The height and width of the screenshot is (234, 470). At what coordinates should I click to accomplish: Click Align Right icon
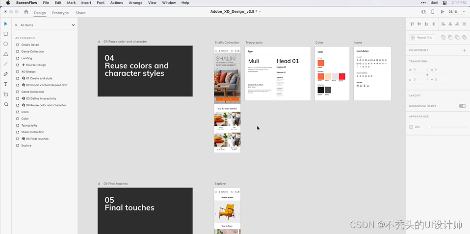457,24
